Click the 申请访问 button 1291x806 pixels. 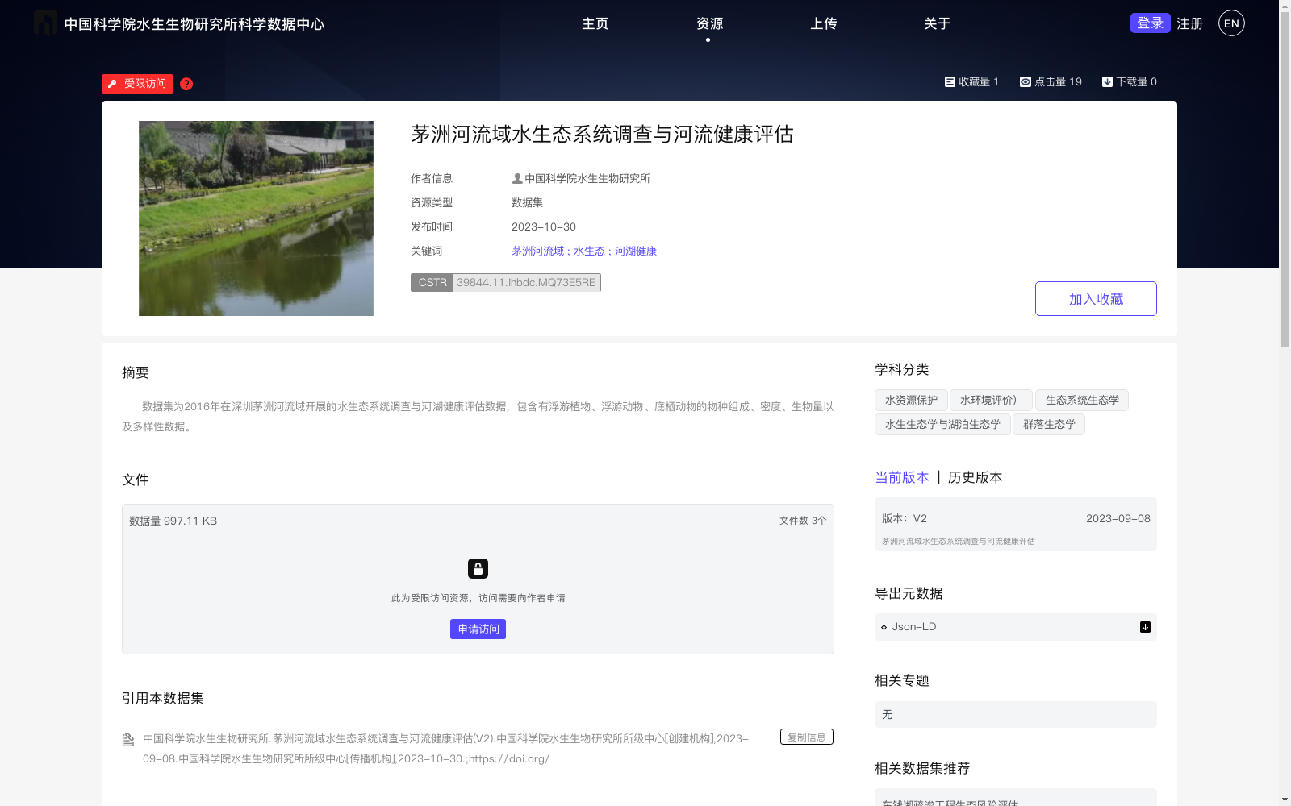tap(478, 629)
